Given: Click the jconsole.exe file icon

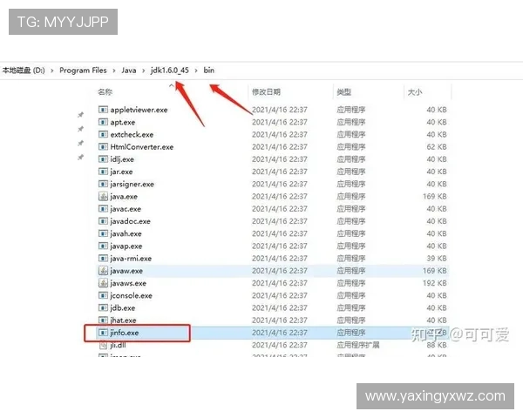Looking at the screenshot, I should [103, 295].
